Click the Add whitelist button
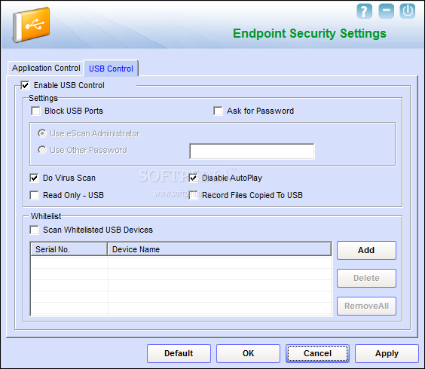Image resolution: width=425 pixels, height=369 pixels. click(366, 250)
